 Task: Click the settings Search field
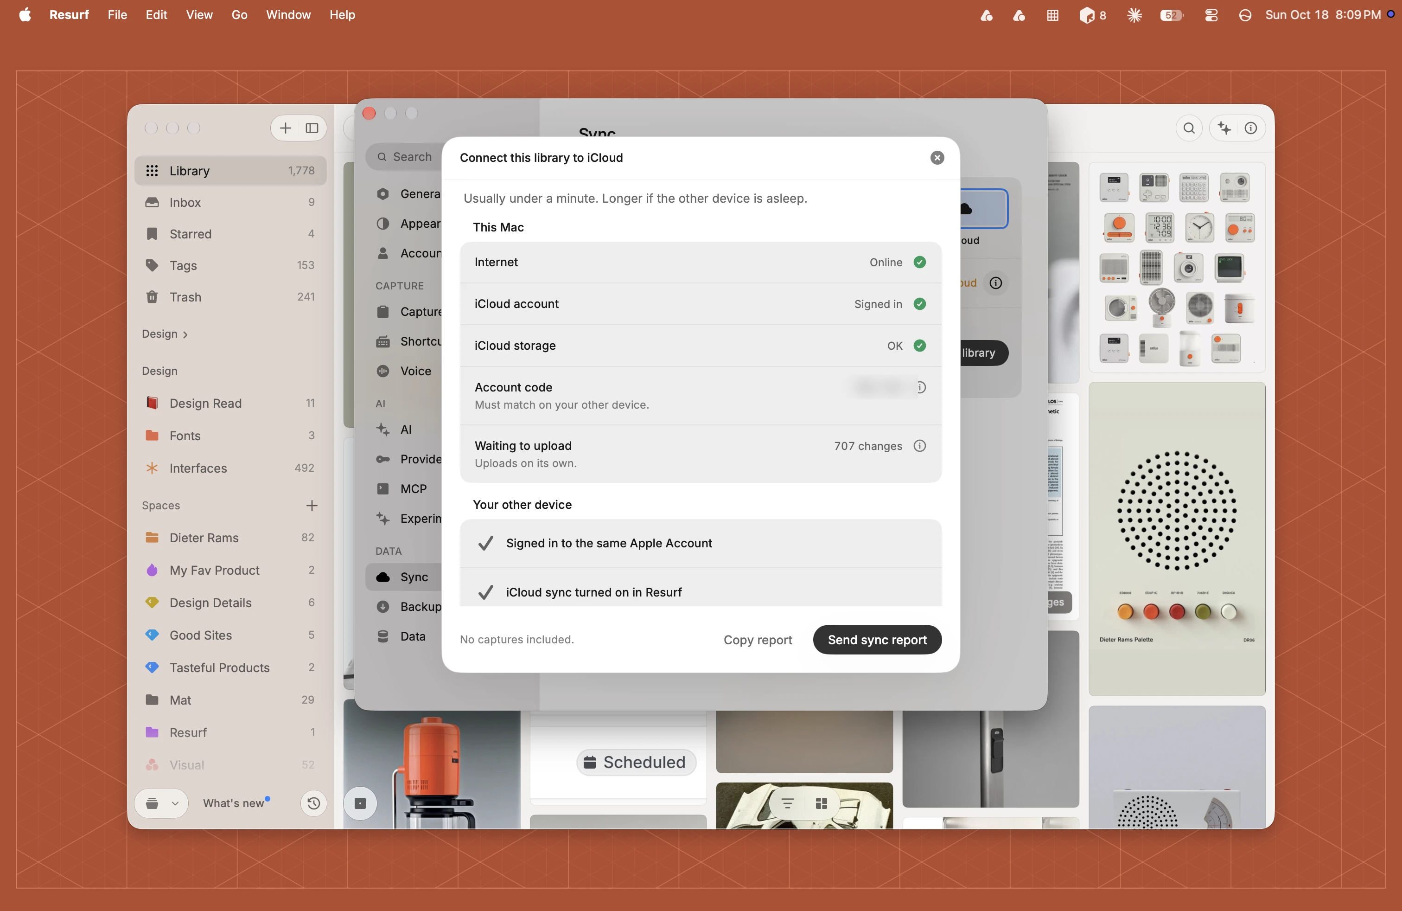(404, 157)
